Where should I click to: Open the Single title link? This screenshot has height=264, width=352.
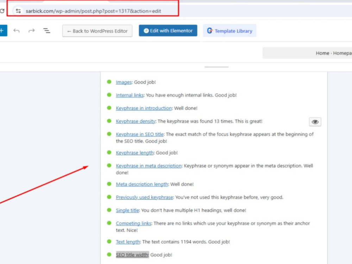tap(127, 210)
